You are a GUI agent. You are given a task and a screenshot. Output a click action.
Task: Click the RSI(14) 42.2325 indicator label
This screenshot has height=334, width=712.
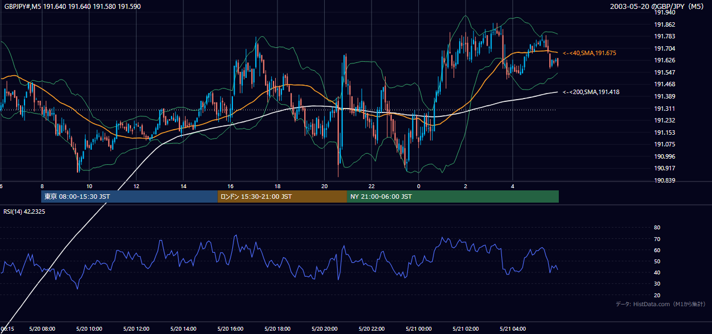pyautogui.click(x=24, y=212)
